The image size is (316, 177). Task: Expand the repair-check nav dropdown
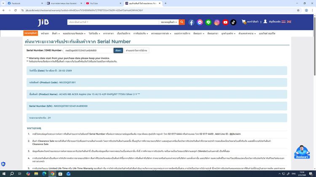click(170, 34)
